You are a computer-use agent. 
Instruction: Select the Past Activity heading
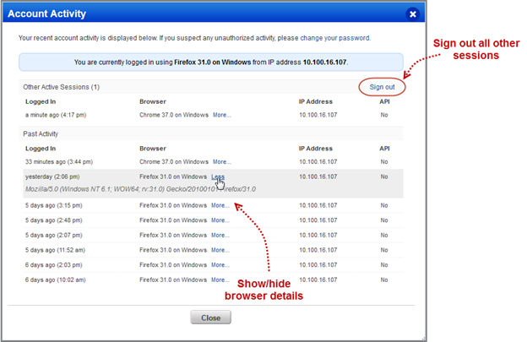click(x=41, y=133)
